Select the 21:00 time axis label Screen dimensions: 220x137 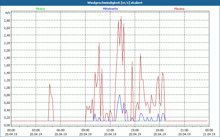(x=184, y=130)
